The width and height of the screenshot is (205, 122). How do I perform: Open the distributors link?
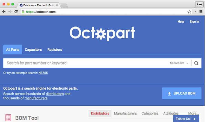(x=55, y=94)
